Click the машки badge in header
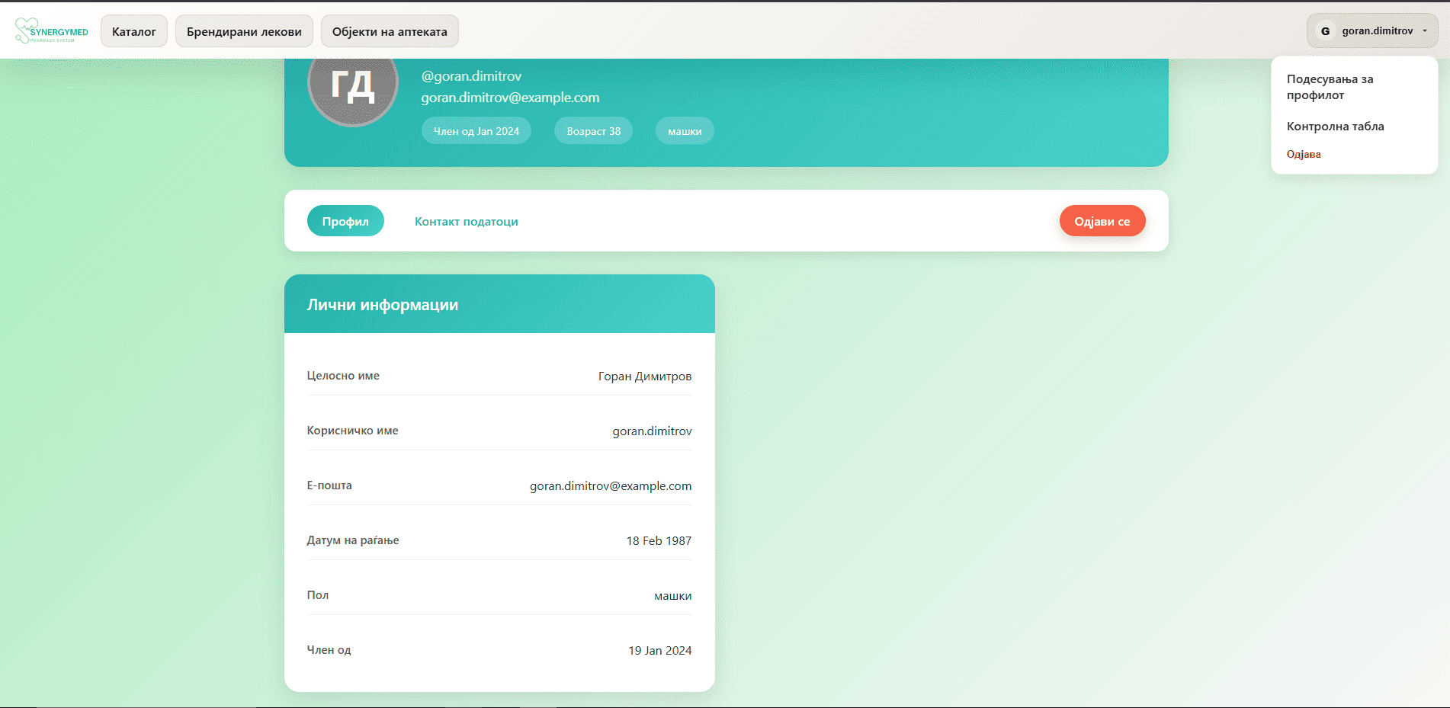The height and width of the screenshot is (708, 1450). [x=685, y=131]
